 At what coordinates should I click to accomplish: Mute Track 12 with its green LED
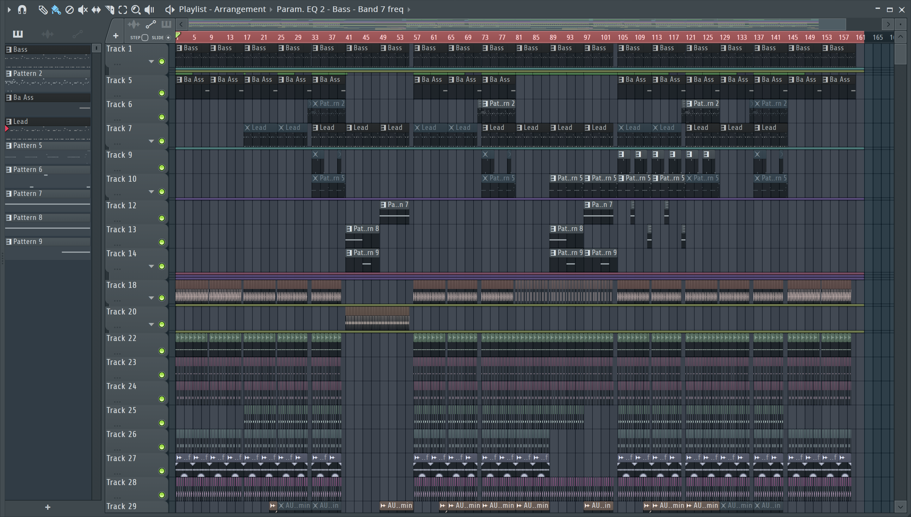pyautogui.click(x=162, y=218)
